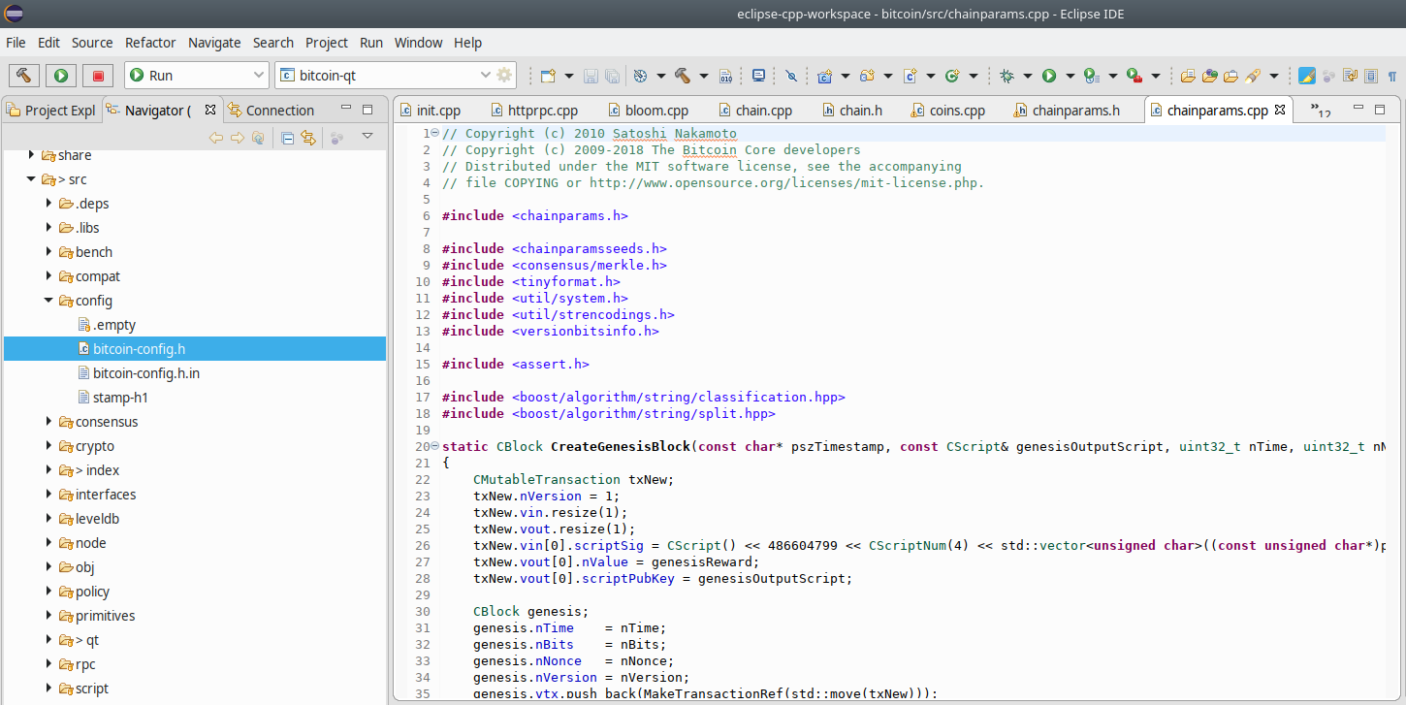Image resolution: width=1406 pixels, height=705 pixels.
Task: Click the New C++ Class icon
Action: [x=952, y=75]
